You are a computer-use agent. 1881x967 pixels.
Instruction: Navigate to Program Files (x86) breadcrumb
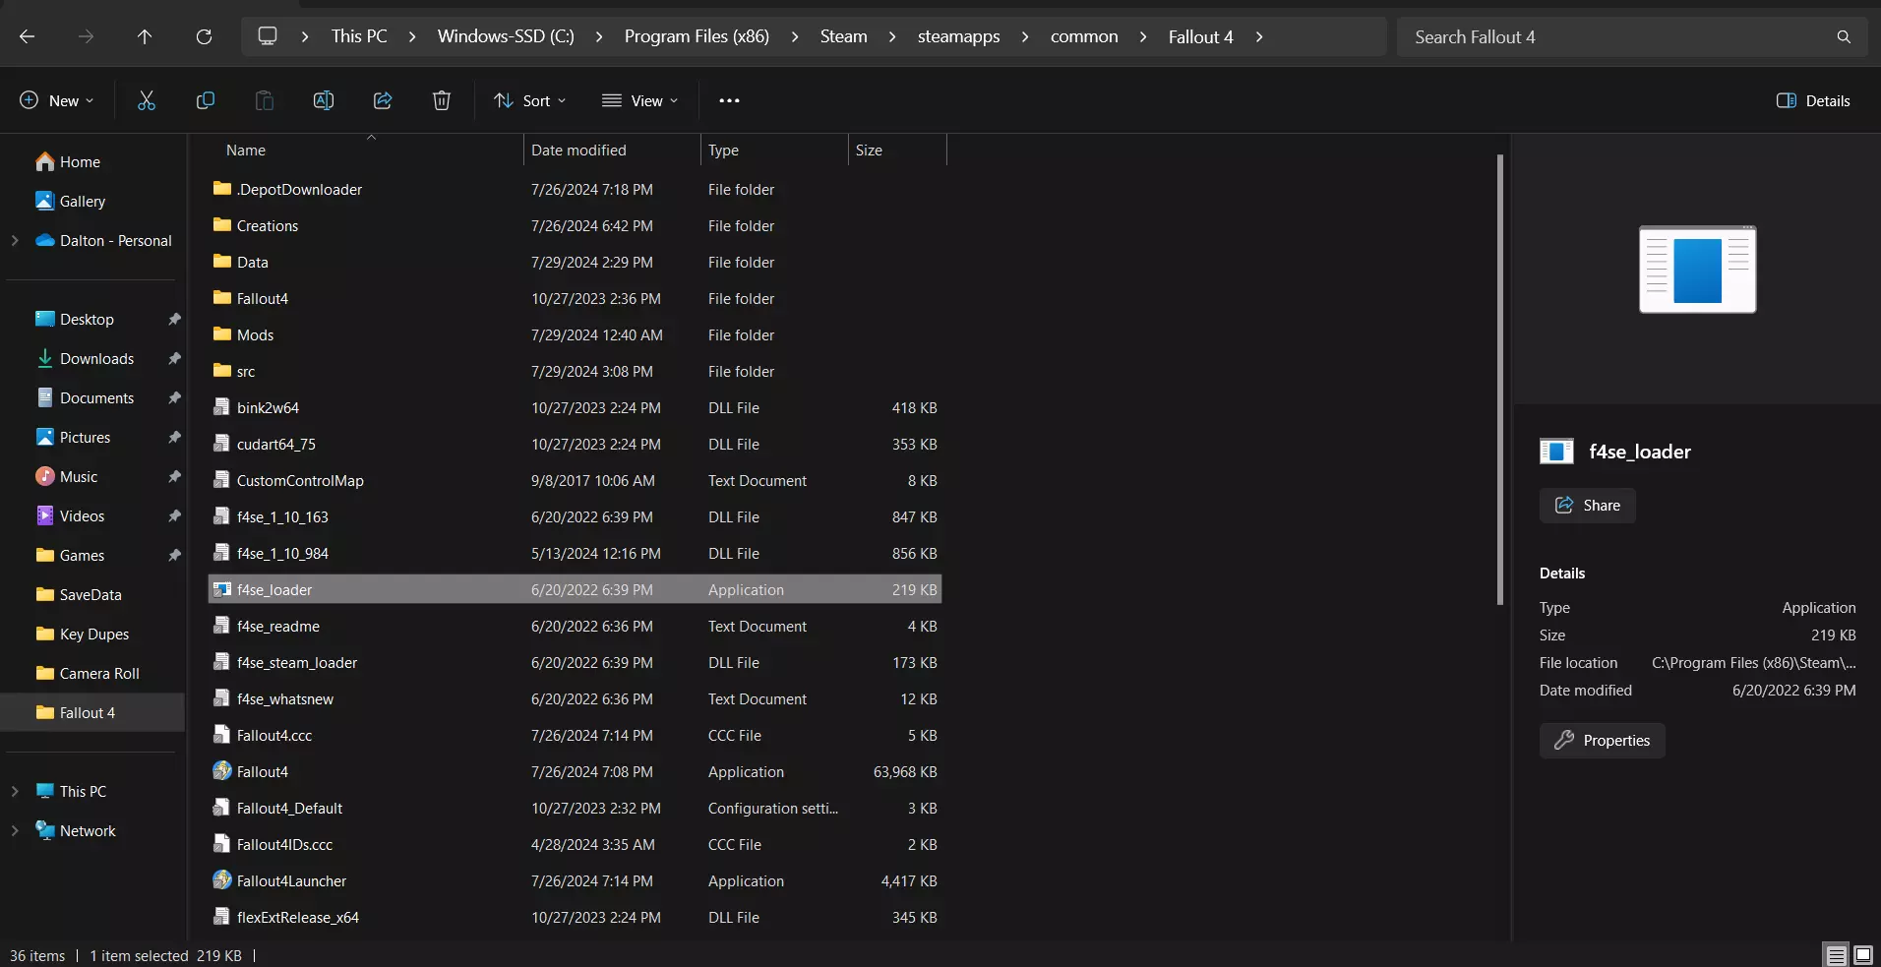coord(697,36)
